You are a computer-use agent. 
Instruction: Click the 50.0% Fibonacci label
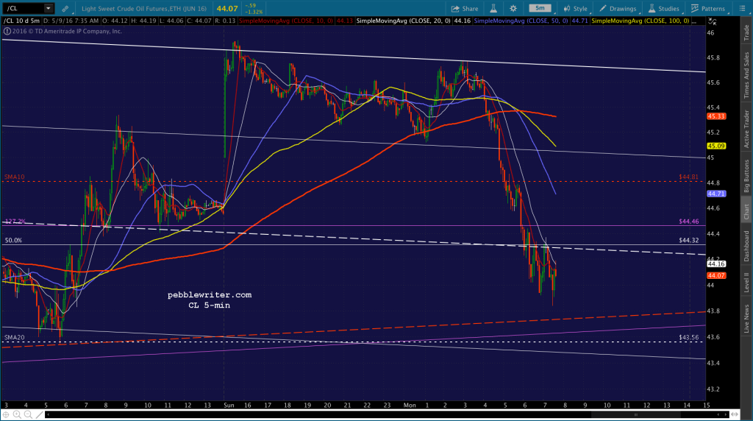[13, 240]
